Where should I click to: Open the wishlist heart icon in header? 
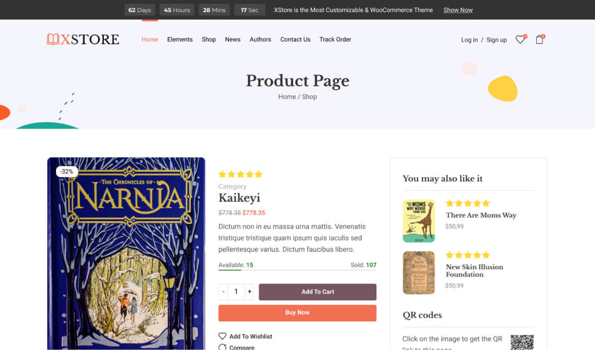coord(520,40)
